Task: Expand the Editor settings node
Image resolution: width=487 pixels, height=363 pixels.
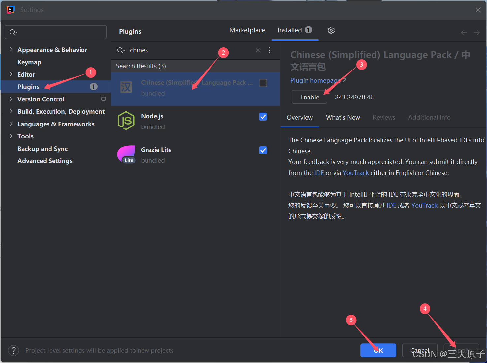Action: tap(11, 74)
